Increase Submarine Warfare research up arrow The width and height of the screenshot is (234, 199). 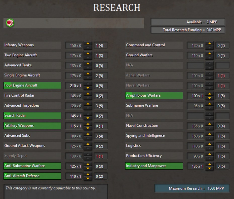coord(209,104)
